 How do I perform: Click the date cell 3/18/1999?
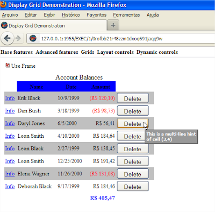click(x=68, y=111)
